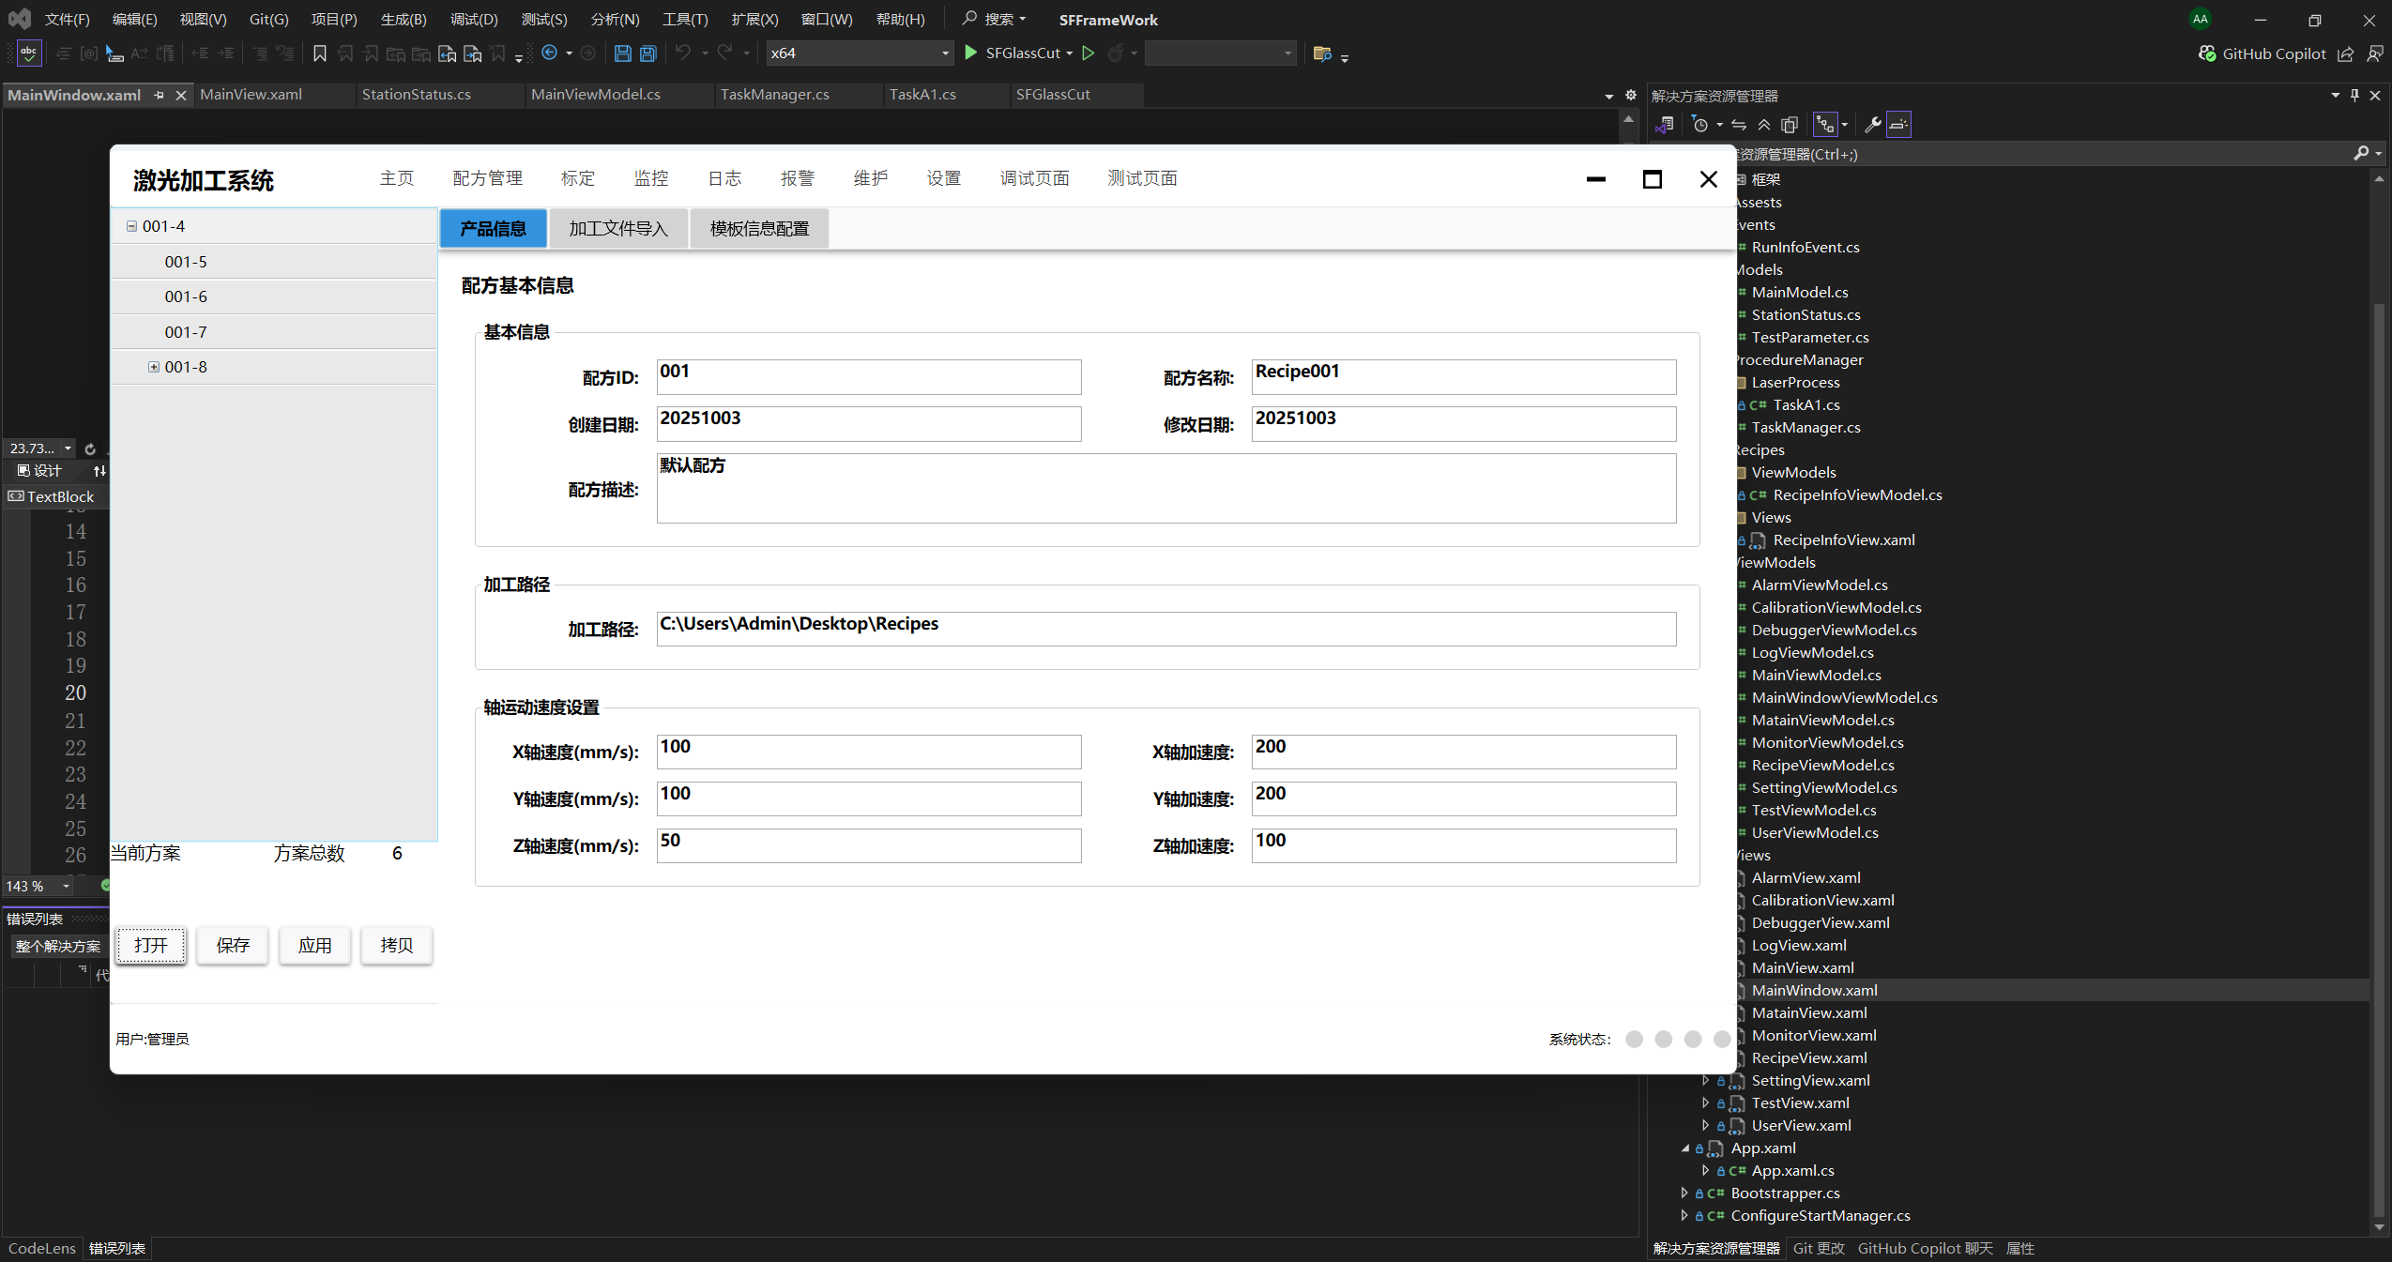Toggle the spell checker abc button
Viewport: 2392px width, 1262px height.
click(x=29, y=53)
